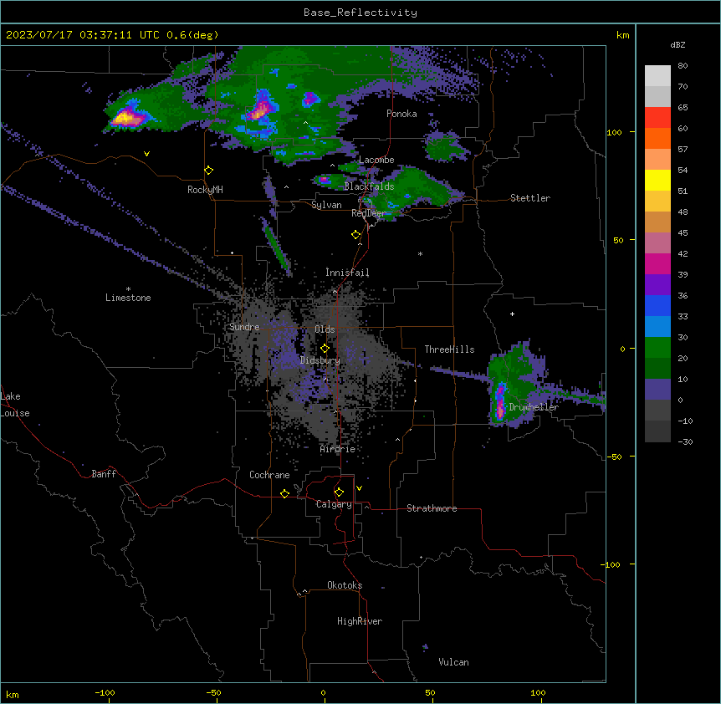Image resolution: width=721 pixels, height=704 pixels.
Task: Click the Base_Reflectivity title text
Action: (360, 13)
